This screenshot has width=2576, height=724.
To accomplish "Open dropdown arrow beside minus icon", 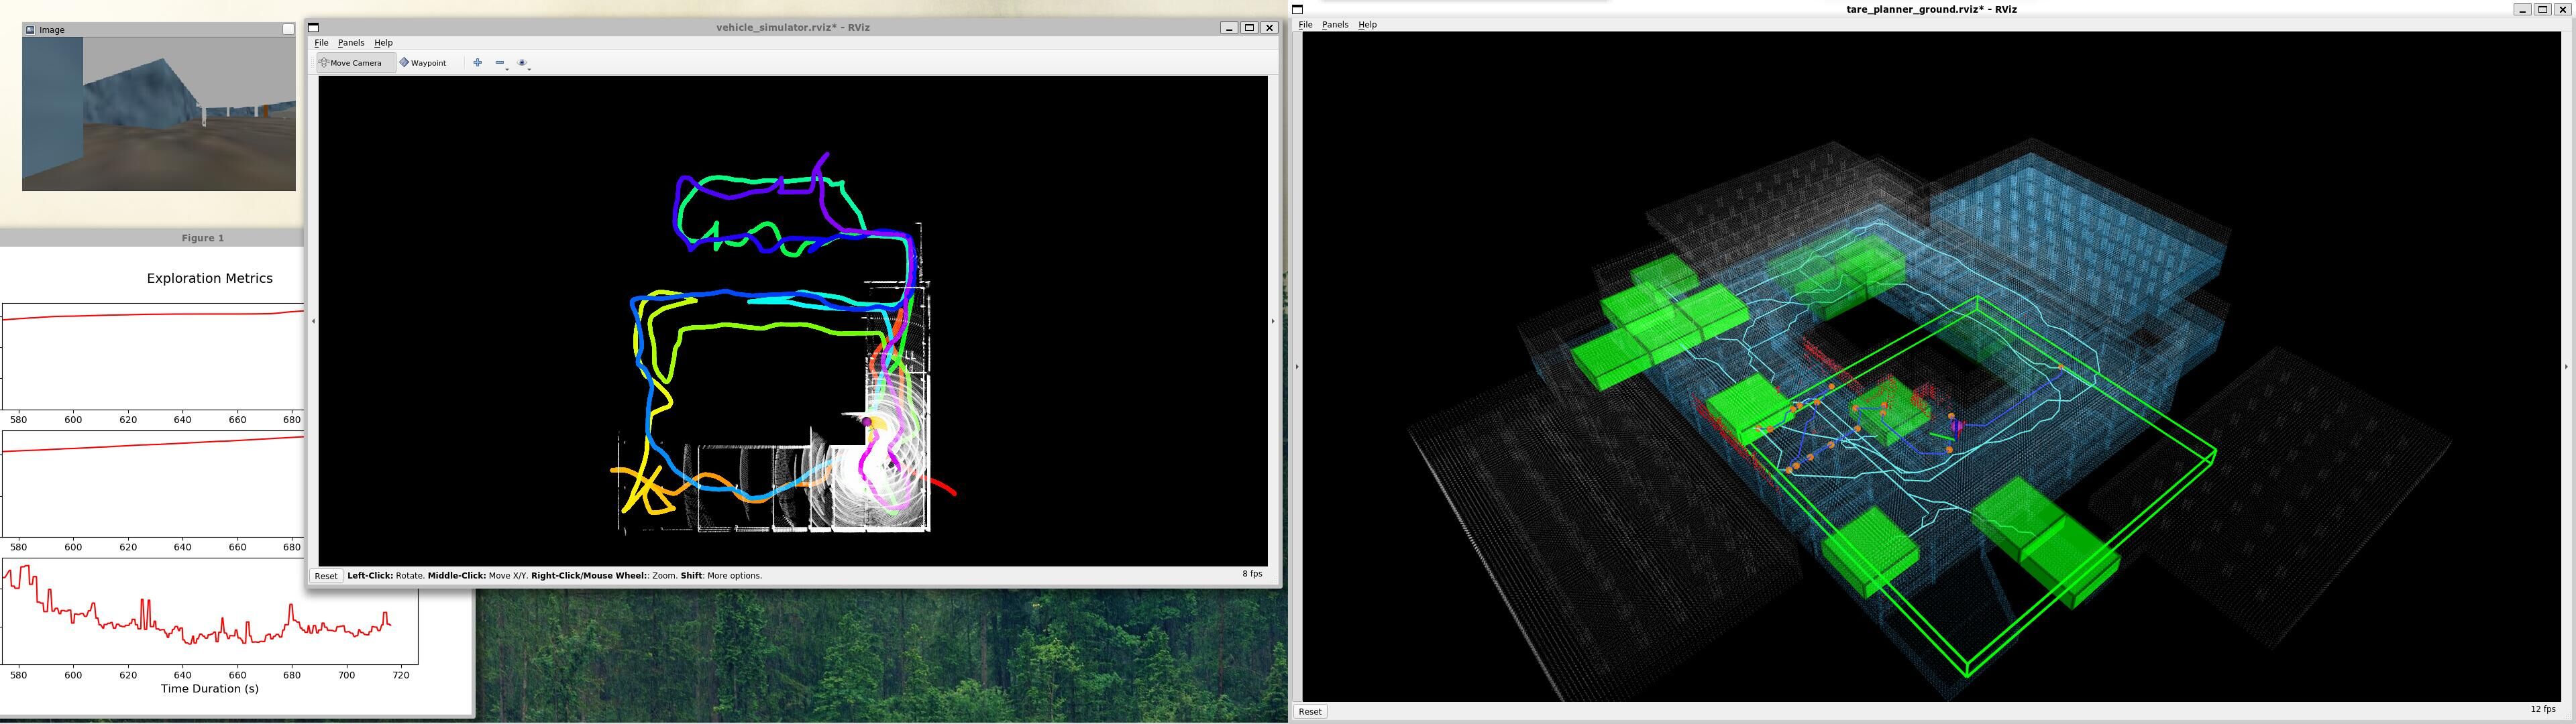I will click(x=508, y=69).
